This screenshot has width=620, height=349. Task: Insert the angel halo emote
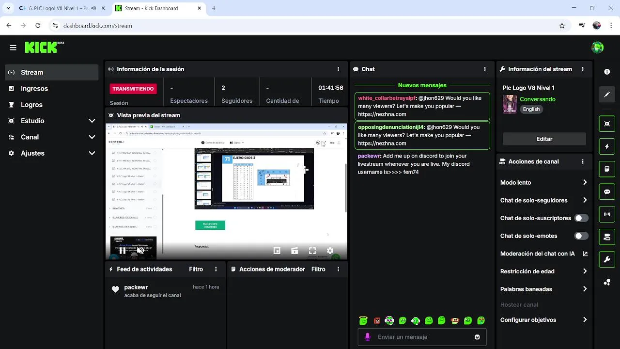363,320
